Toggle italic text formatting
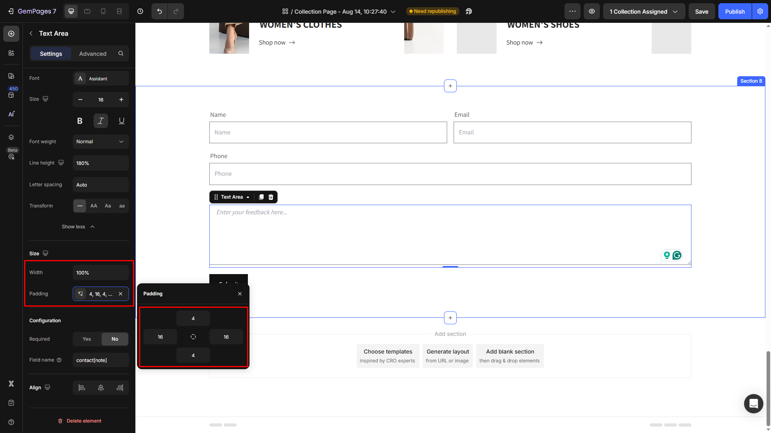This screenshot has width=771, height=433. click(100, 121)
